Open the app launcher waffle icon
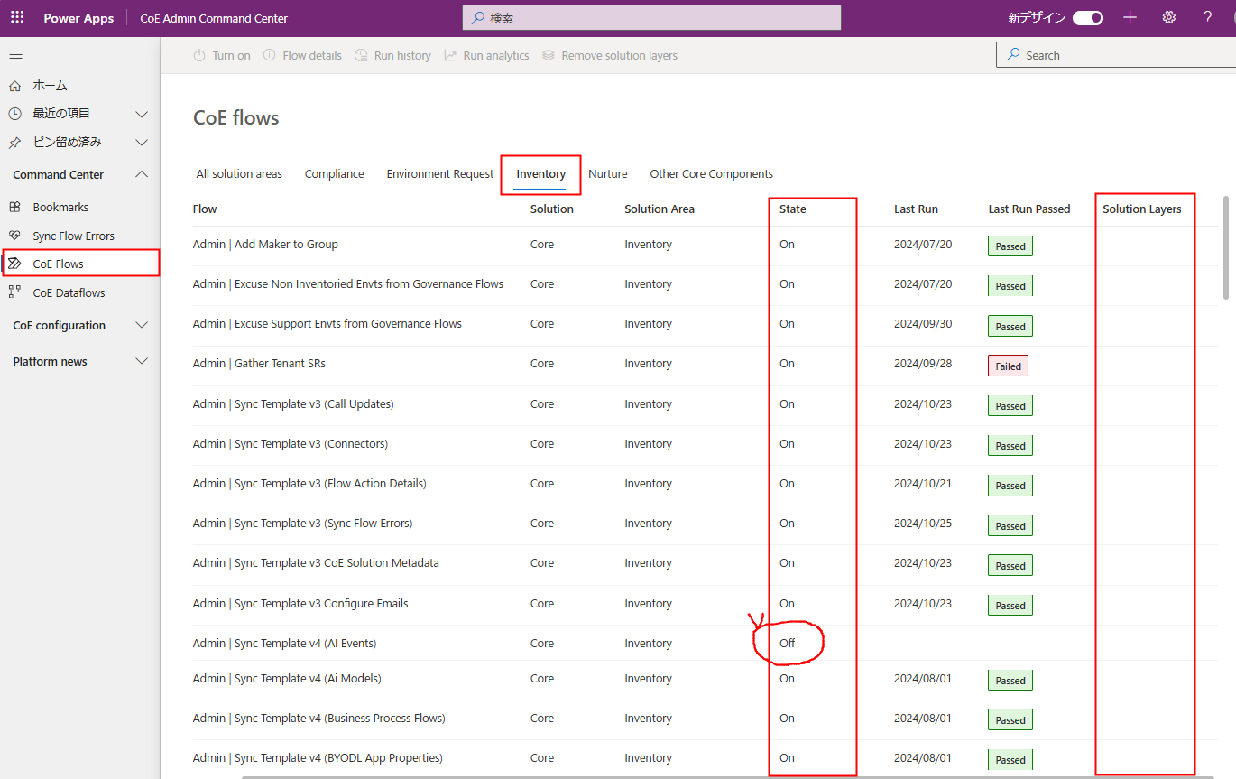This screenshot has width=1236, height=779. coord(17,18)
